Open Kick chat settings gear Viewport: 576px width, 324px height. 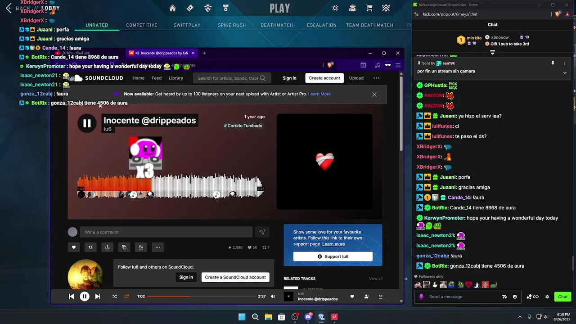click(x=547, y=297)
